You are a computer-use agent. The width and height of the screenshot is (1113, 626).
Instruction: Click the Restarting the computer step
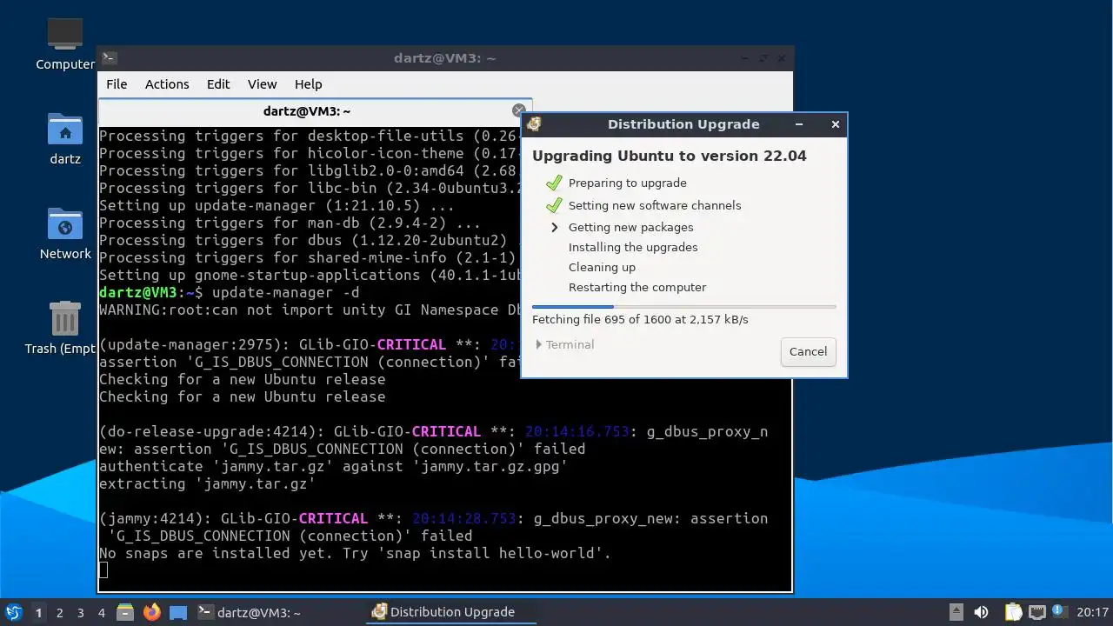click(637, 287)
